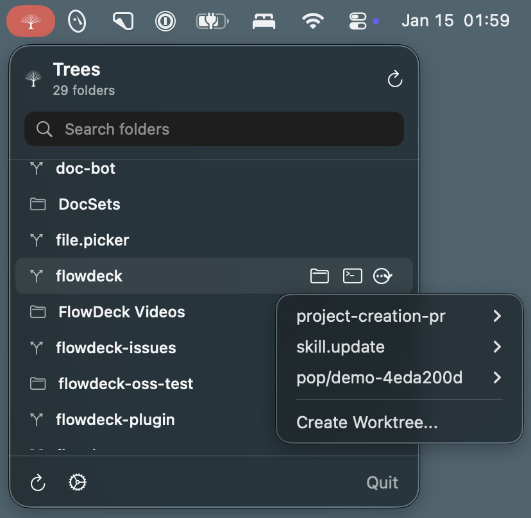Open settings gear in bottom bar
The height and width of the screenshot is (518, 531).
(78, 482)
